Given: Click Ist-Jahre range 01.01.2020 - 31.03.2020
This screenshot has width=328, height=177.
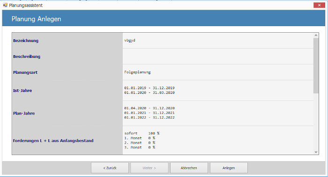Looking at the screenshot, I should pyautogui.click(x=149, y=92).
